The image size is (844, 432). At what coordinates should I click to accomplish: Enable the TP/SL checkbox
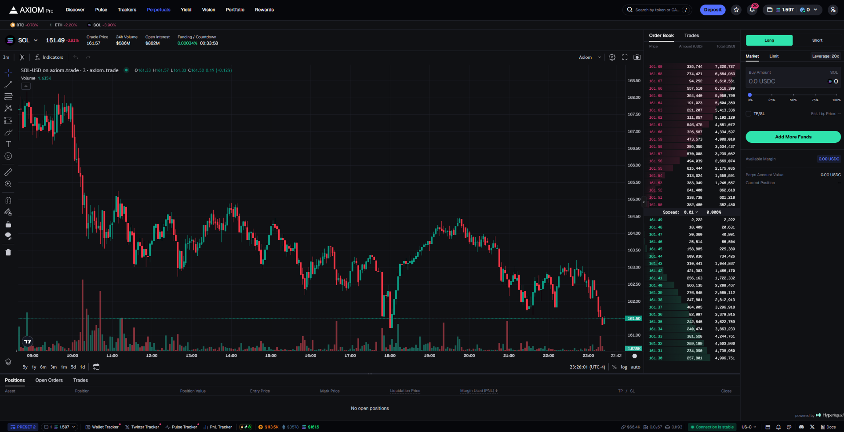(x=749, y=114)
